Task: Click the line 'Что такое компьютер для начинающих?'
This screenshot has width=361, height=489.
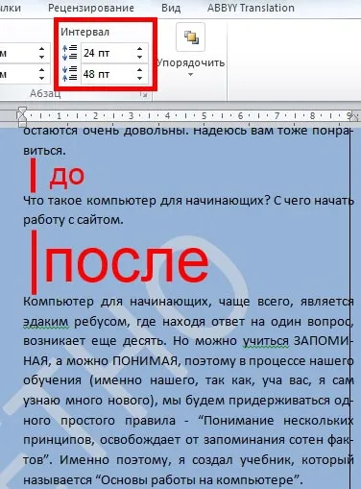Action: [148, 201]
